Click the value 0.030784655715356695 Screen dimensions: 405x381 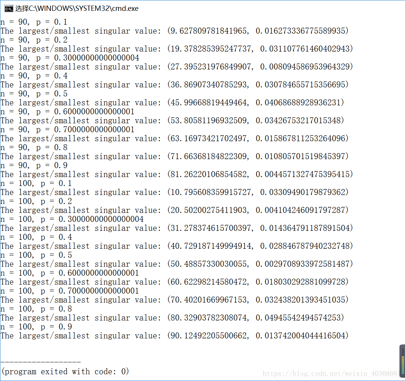pyautogui.click(x=300, y=85)
